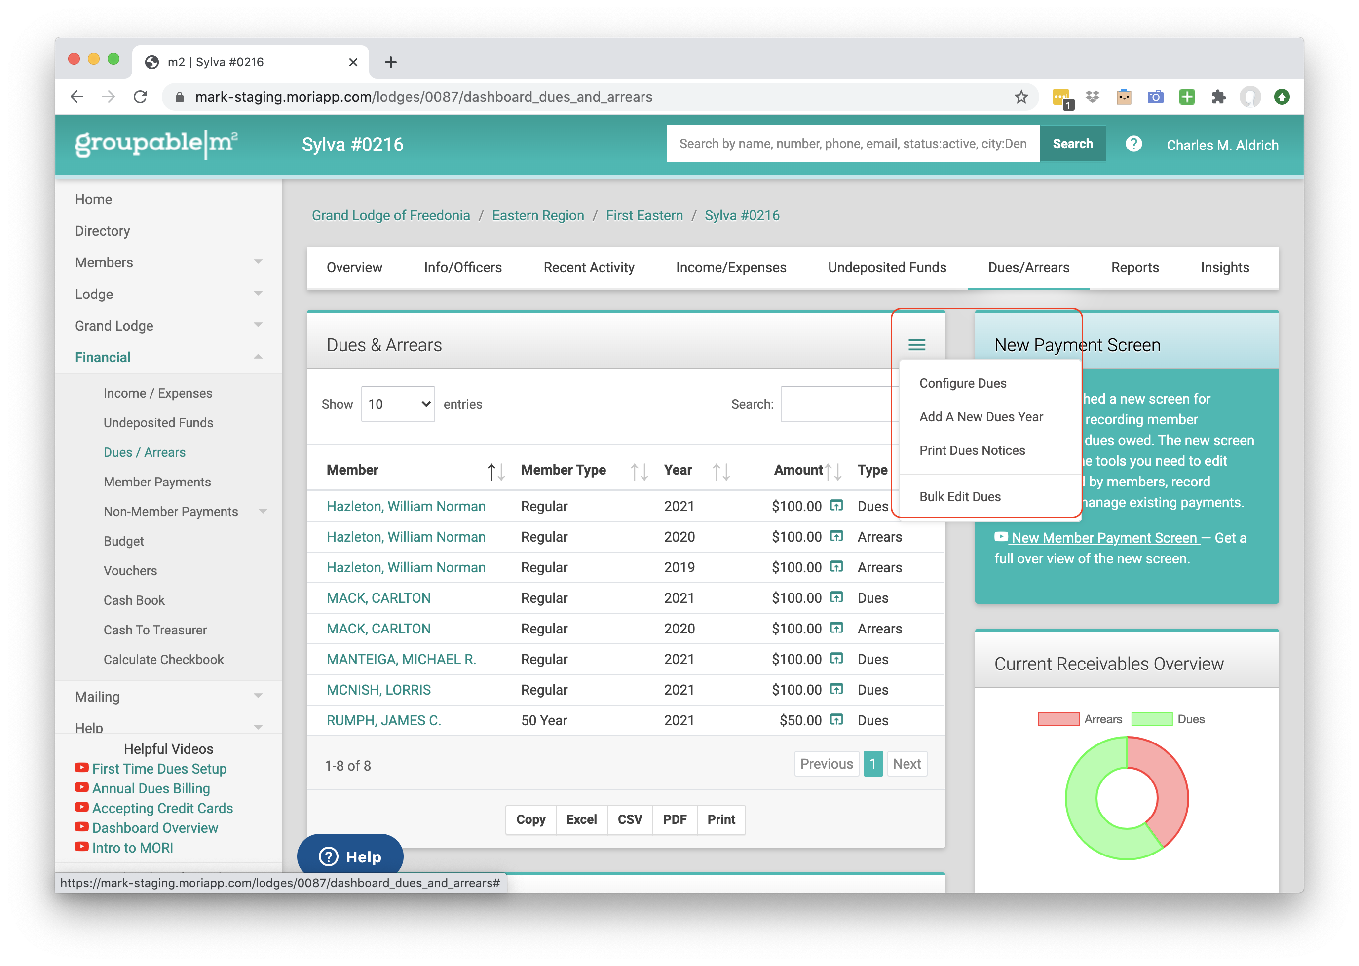Bookmark page with the star icon

coord(1021,97)
